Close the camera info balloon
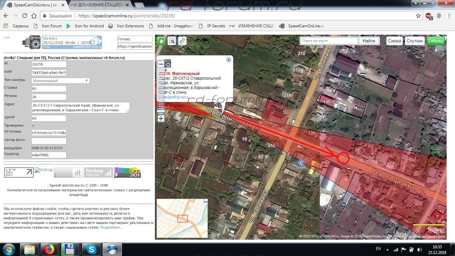 click(x=228, y=60)
